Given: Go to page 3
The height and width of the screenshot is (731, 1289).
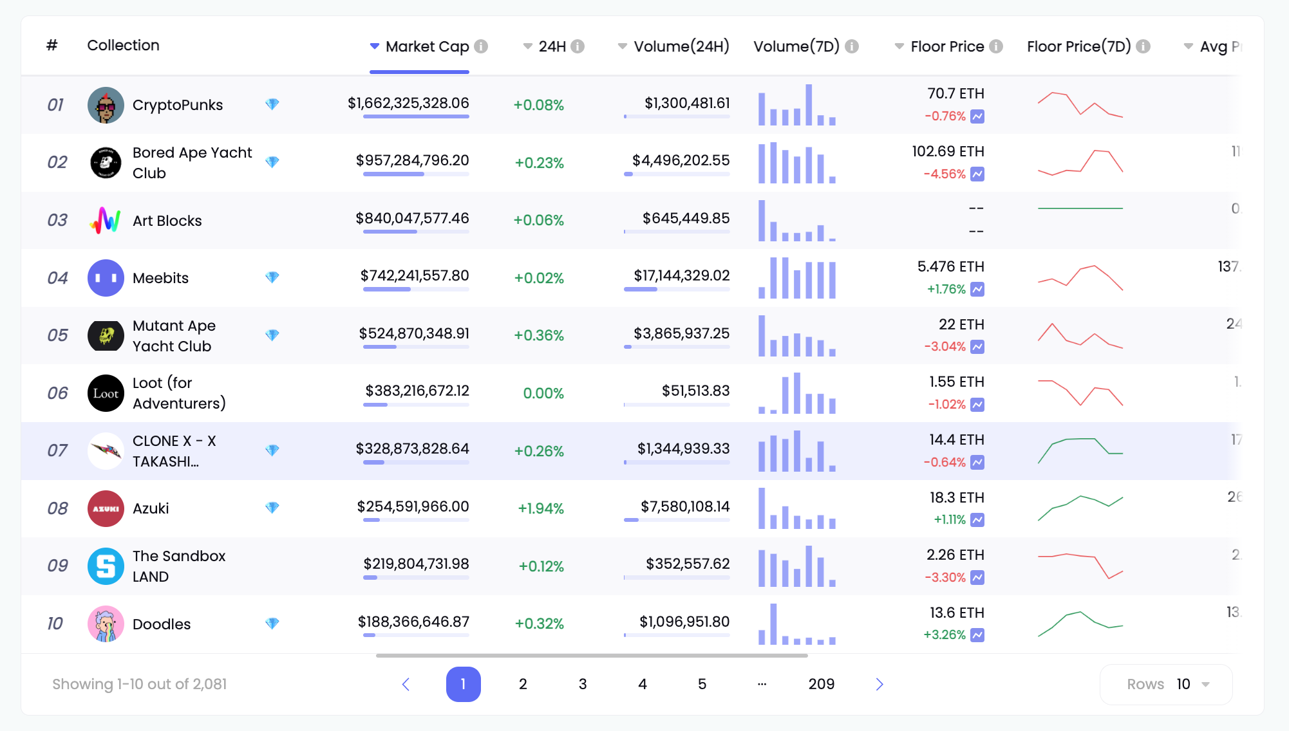Looking at the screenshot, I should pyautogui.click(x=583, y=684).
